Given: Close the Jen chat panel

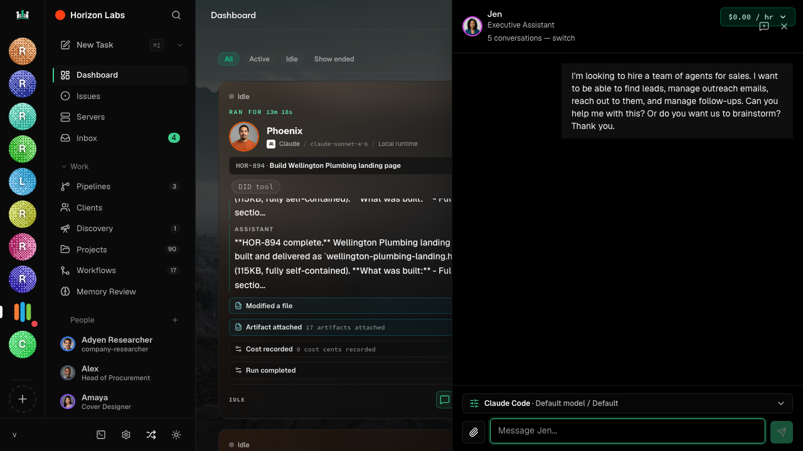Looking at the screenshot, I should coord(784,26).
